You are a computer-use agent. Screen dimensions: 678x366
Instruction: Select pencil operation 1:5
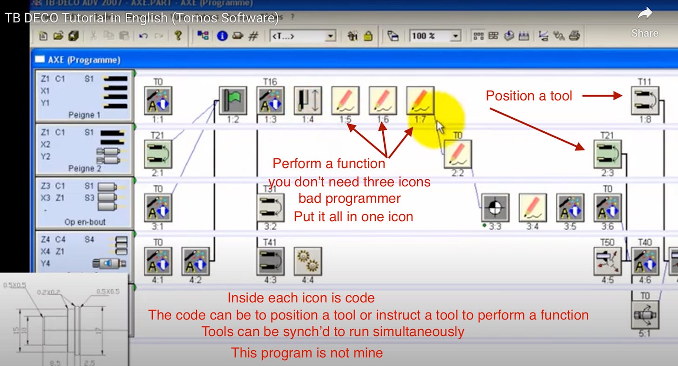(x=346, y=101)
